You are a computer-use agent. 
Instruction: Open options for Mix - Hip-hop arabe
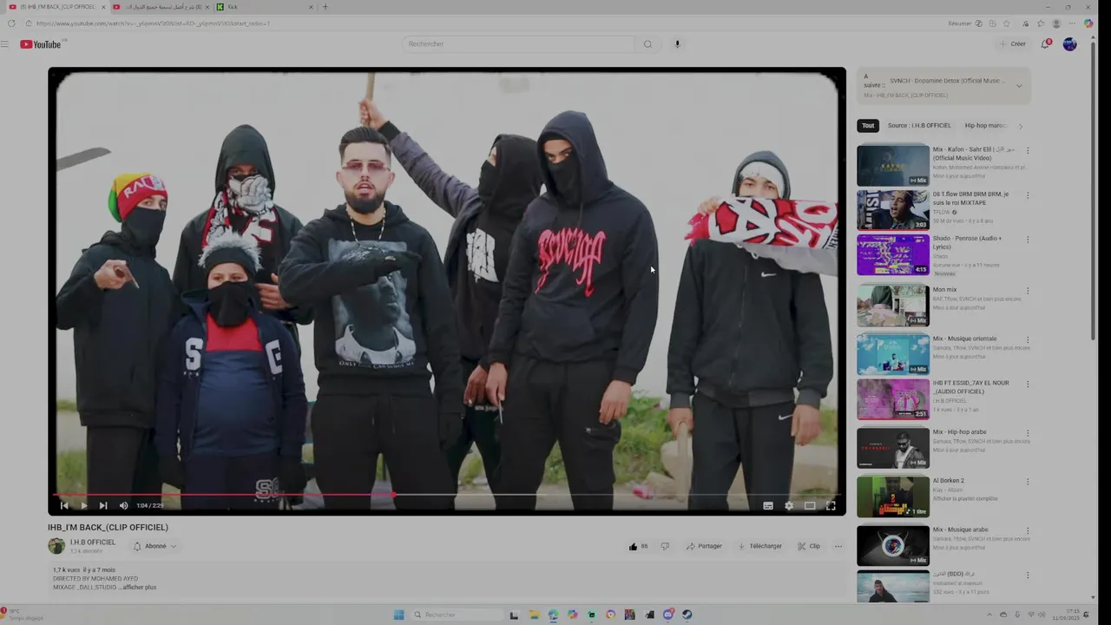pos(1028,433)
